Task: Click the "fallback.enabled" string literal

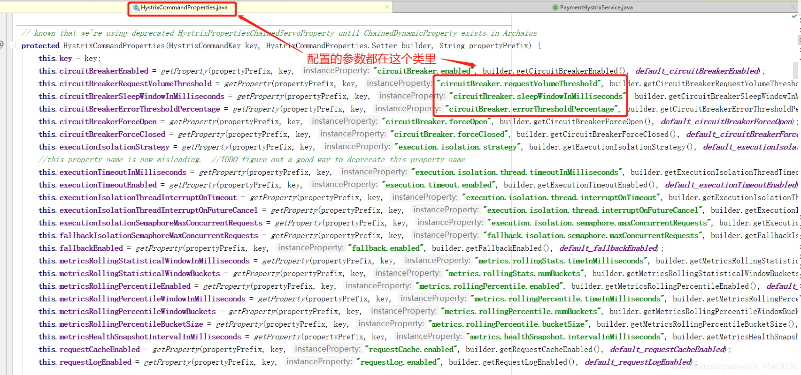Action: click(386, 248)
